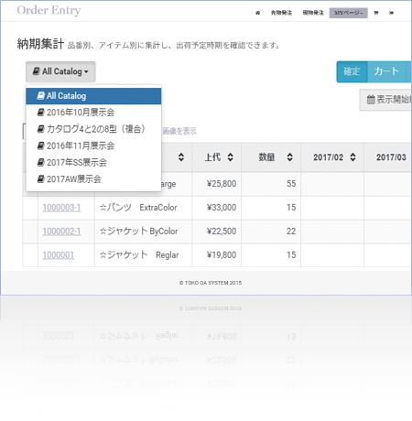Sort the item name column arrows
Viewport: 412px width, 421px height.
[x=181, y=157]
